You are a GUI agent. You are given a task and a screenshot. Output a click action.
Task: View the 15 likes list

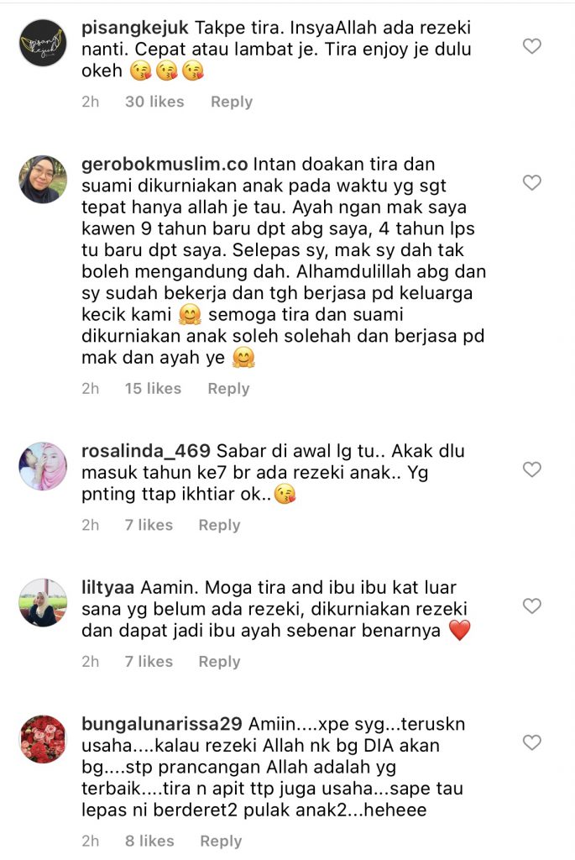click(153, 388)
